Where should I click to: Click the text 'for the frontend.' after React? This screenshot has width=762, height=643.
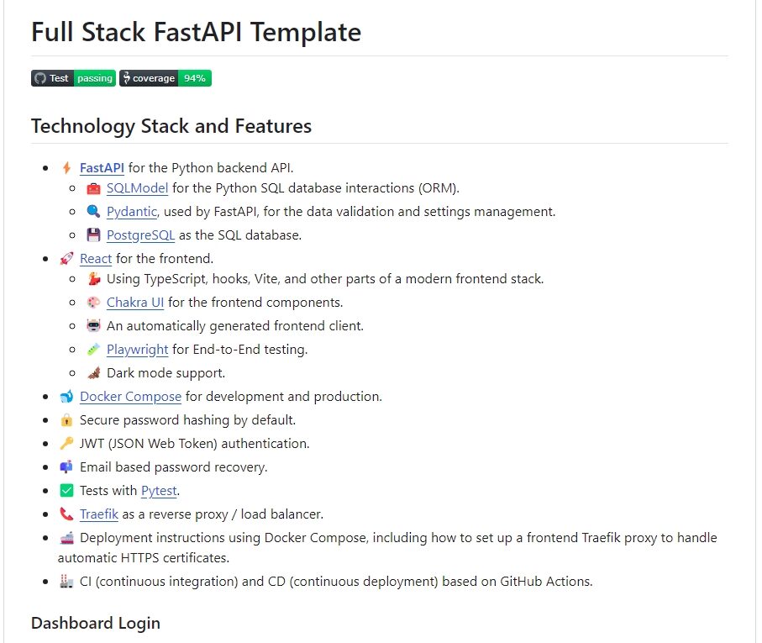pos(165,259)
